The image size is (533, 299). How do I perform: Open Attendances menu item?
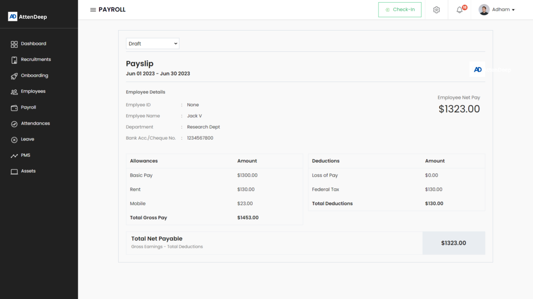[35, 124]
